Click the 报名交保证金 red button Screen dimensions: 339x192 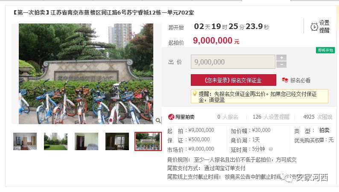[x=233, y=80]
